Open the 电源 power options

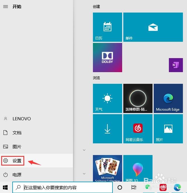tap(37, 175)
